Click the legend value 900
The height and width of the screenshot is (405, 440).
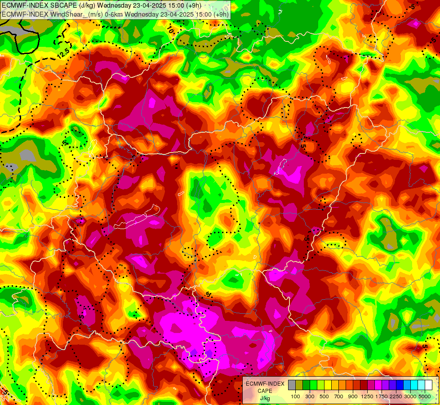click(x=353, y=396)
